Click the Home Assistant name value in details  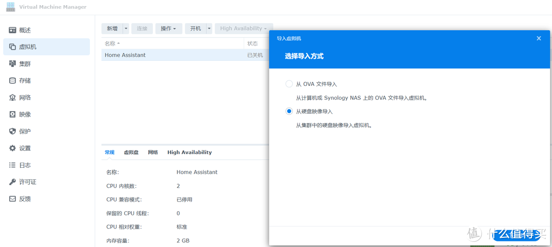tap(197, 172)
